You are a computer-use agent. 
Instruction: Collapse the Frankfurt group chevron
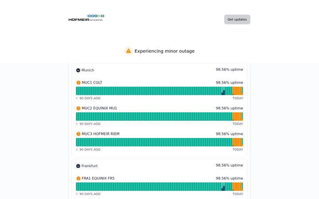[78, 166]
